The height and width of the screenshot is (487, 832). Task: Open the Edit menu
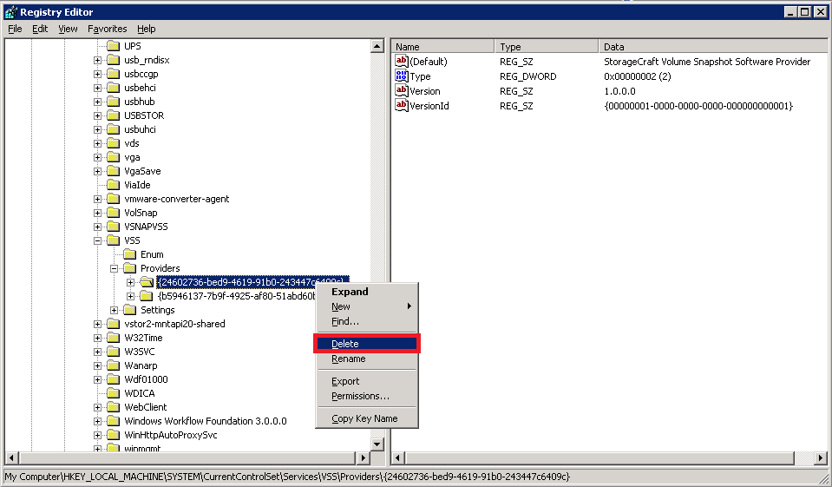(40, 29)
